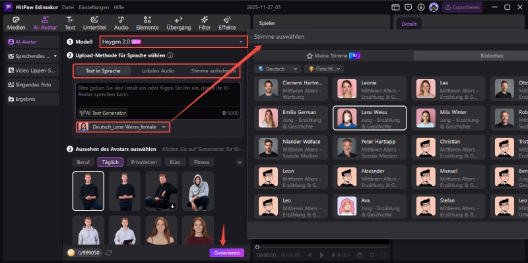The height and width of the screenshot is (263, 528).
Task: Refresh the credit balance icon
Action: [108, 252]
